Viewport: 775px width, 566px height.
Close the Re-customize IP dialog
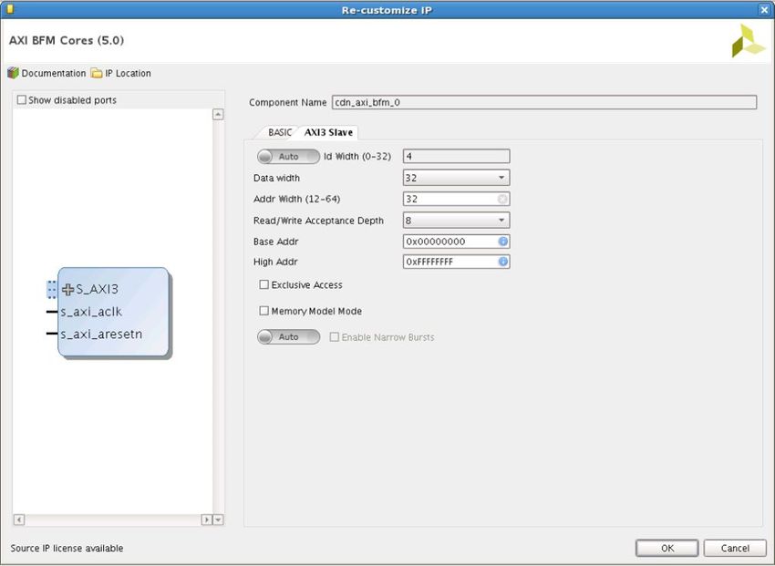[x=764, y=9]
